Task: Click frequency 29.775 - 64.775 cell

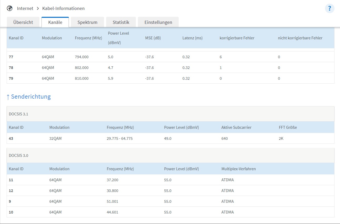Action: (120, 138)
